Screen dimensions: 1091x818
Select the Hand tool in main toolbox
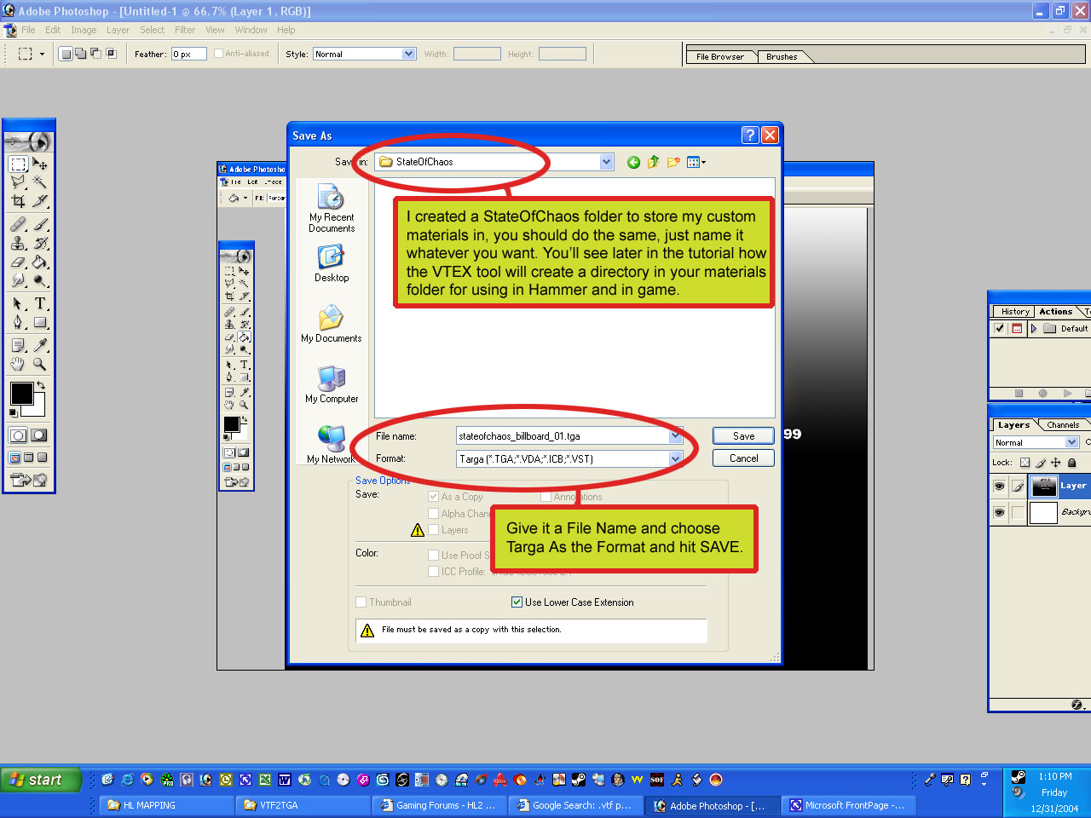coord(18,365)
